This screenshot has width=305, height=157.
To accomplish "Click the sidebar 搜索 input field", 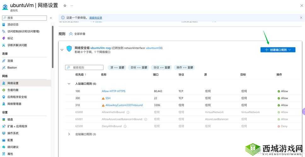I will (25, 18).
